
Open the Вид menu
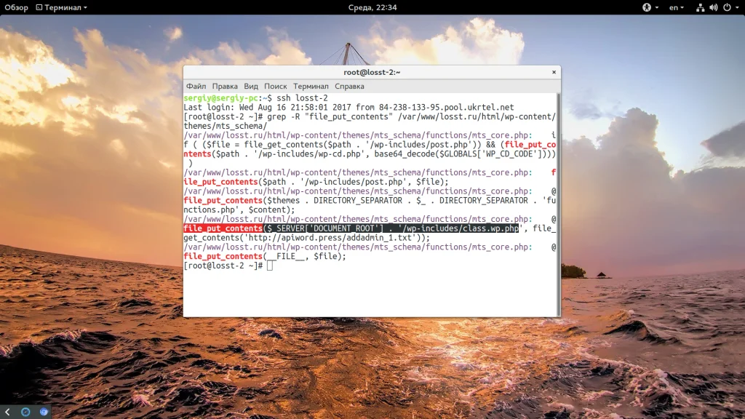[x=251, y=87]
